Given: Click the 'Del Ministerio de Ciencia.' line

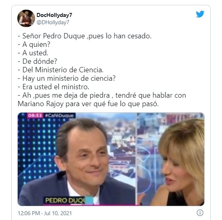Looking at the screenshot, I should [60, 70].
